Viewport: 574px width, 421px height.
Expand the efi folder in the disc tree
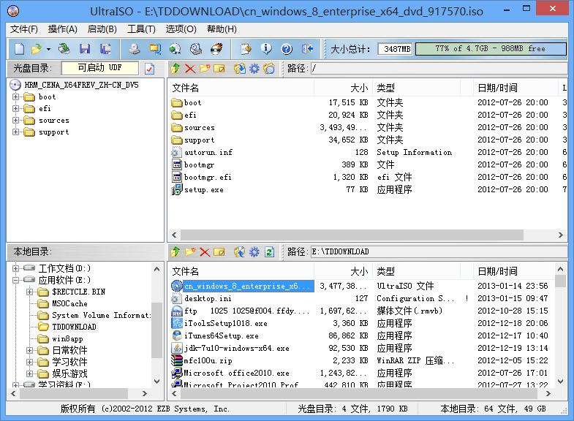tap(16, 109)
